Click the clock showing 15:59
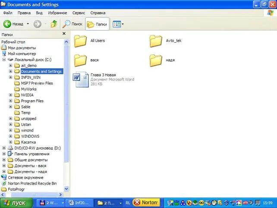This screenshot has height=208, width=277. tap(268, 203)
